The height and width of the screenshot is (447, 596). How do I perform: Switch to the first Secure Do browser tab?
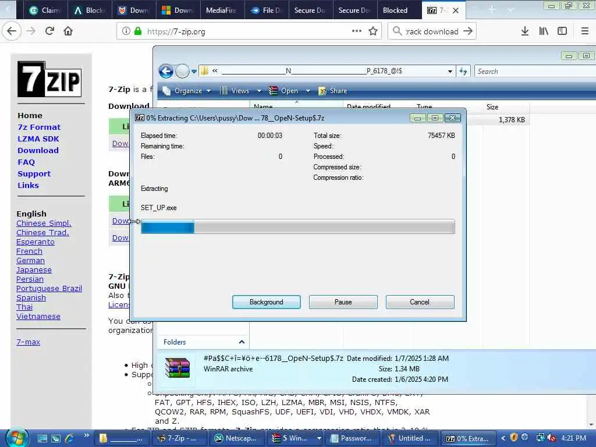click(310, 10)
